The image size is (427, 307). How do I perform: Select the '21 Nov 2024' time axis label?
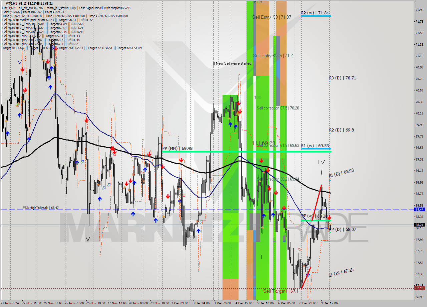click(10, 303)
